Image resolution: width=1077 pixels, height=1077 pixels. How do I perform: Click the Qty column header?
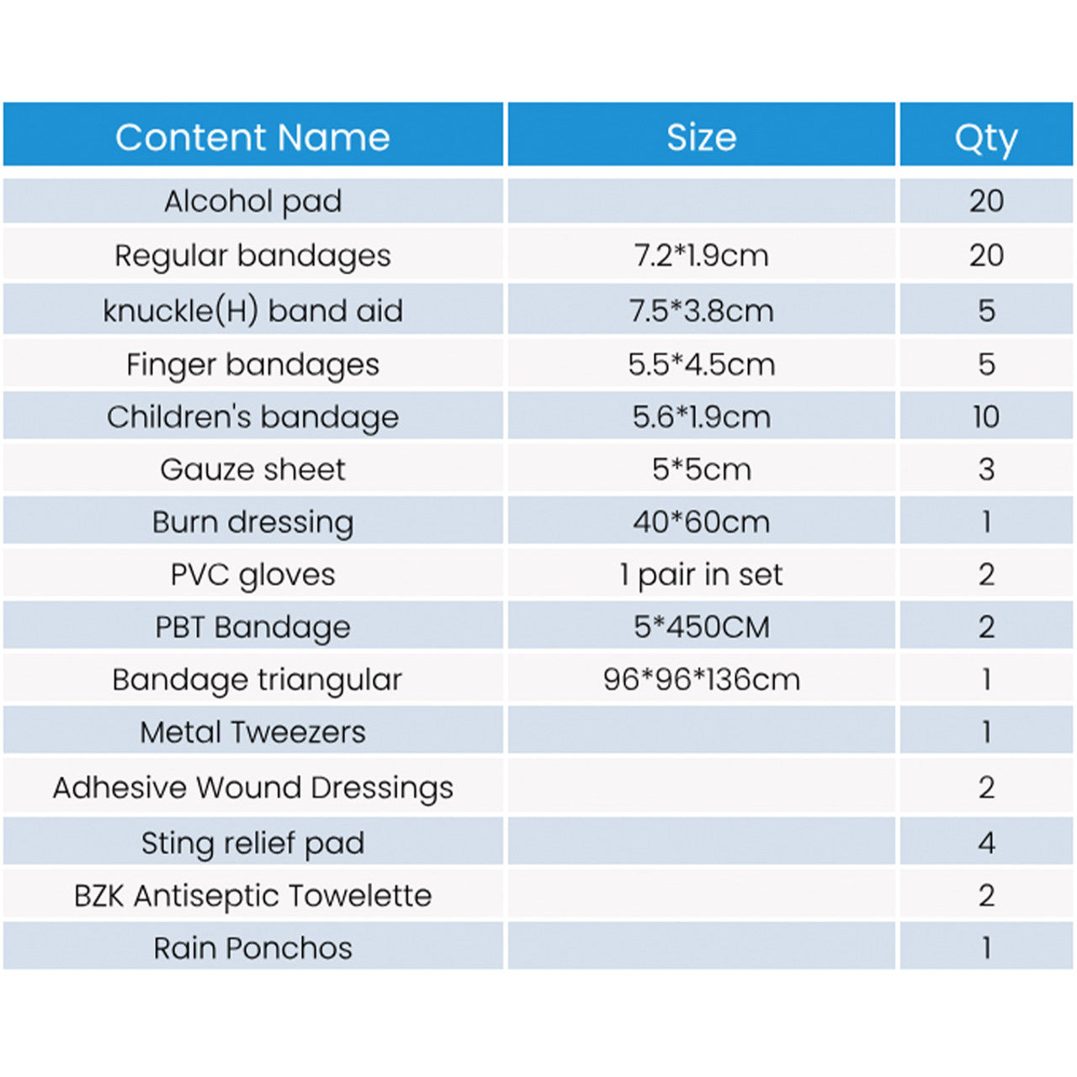tap(986, 135)
